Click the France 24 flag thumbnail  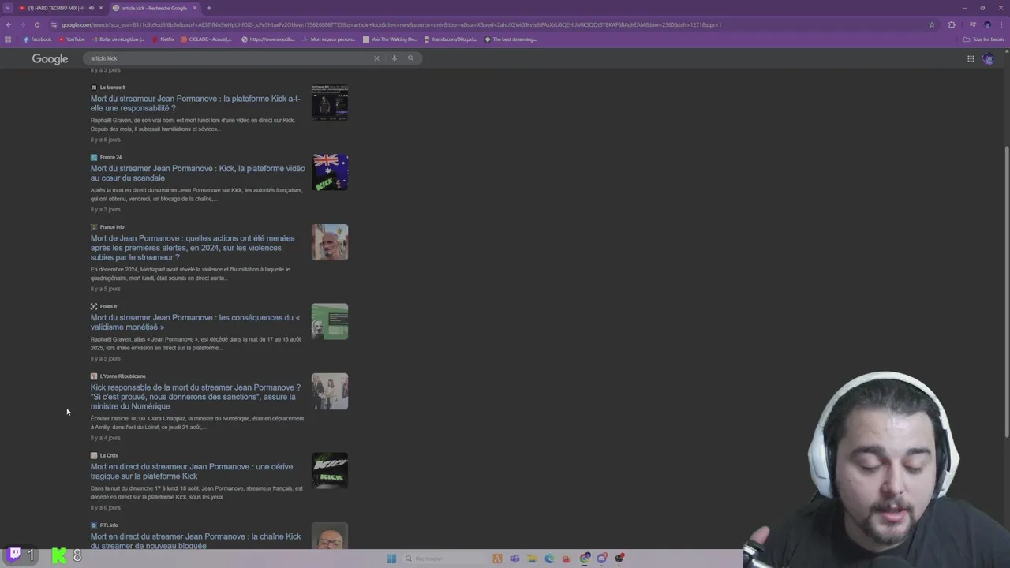click(x=330, y=172)
